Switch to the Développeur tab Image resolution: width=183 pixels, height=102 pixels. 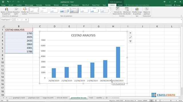pos(75,5)
